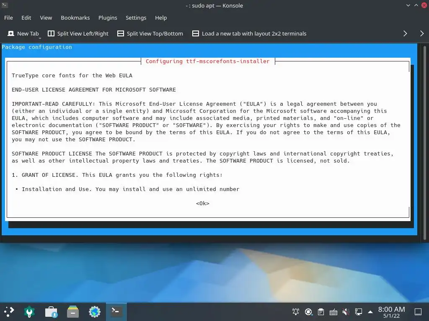Maximize the Konsole window
The image size is (429, 321).
416,5
